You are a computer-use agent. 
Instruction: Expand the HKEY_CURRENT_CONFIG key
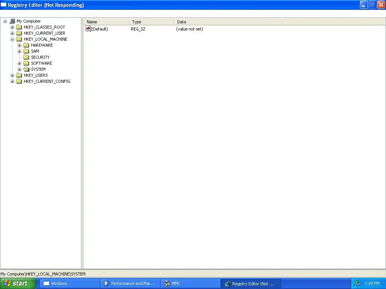[x=12, y=81]
